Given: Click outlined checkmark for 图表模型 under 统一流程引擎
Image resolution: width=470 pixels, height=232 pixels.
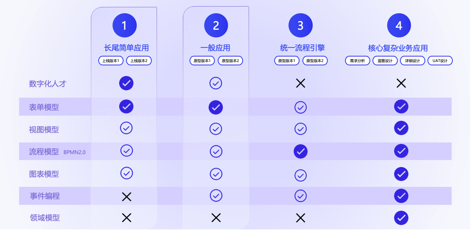Looking at the screenshot, I should point(301,175).
